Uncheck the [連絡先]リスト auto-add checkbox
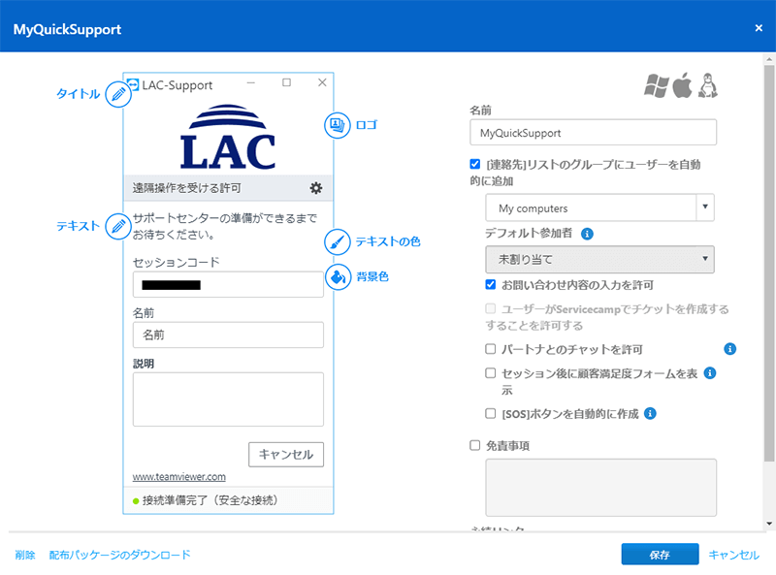Viewport: 776px width, 575px height. click(474, 164)
